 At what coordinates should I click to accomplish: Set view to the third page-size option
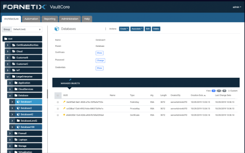point(224,91)
